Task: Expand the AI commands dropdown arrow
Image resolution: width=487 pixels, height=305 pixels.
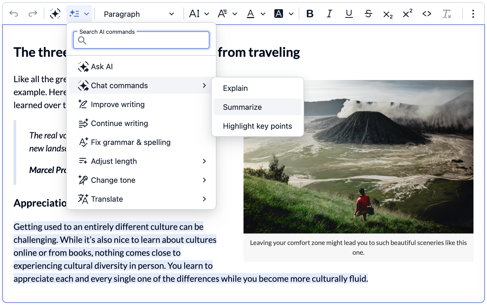Action: [87, 14]
